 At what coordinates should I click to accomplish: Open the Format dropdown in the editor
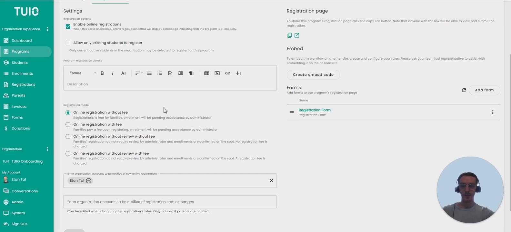point(83,73)
